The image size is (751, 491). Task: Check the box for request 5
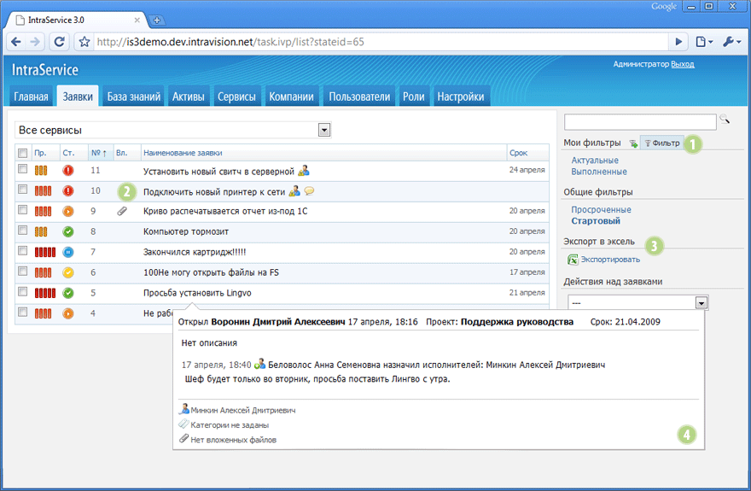(x=22, y=292)
